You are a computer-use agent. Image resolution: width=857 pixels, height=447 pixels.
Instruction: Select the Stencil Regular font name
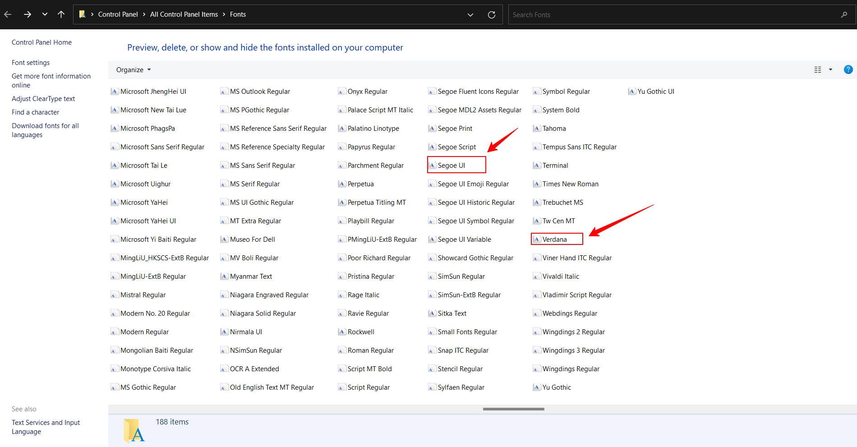click(460, 369)
